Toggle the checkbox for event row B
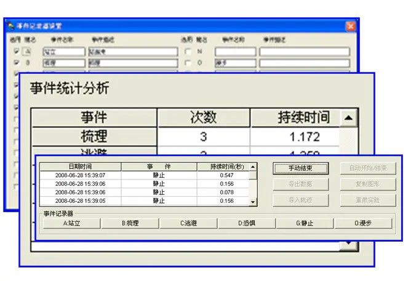The image size is (411, 281). [16, 63]
